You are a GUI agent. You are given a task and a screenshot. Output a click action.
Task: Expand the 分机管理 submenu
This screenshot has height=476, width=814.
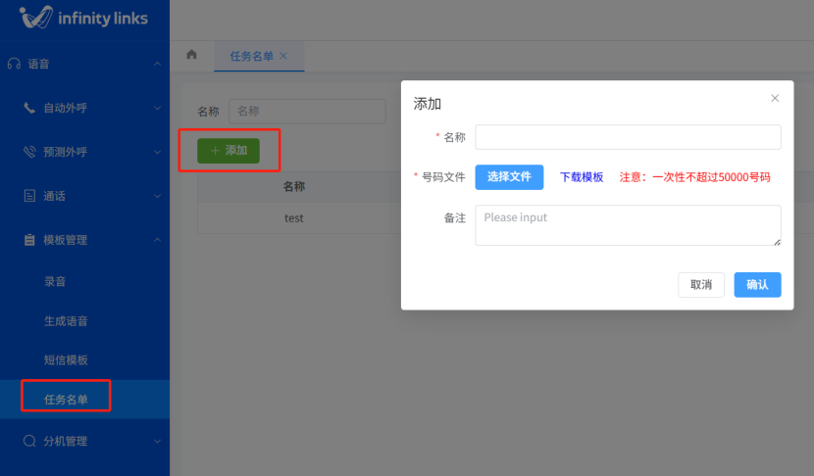[x=157, y=442]
